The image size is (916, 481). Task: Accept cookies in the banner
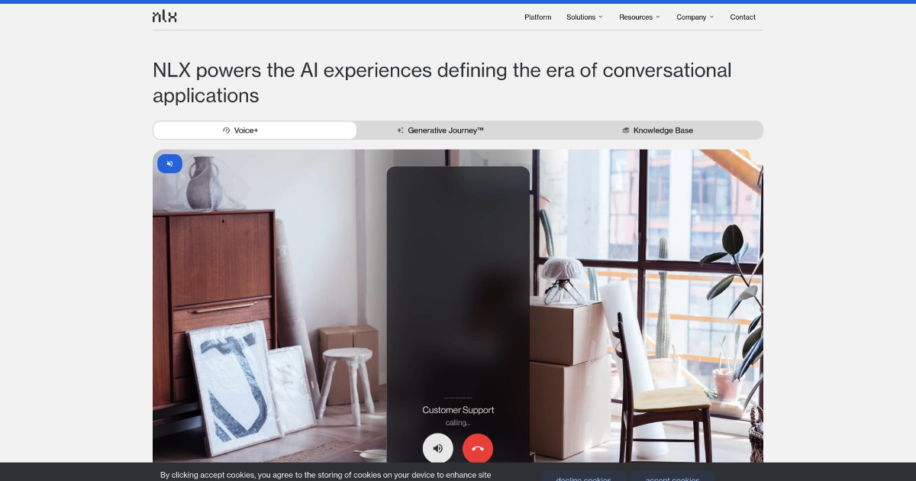672,479
